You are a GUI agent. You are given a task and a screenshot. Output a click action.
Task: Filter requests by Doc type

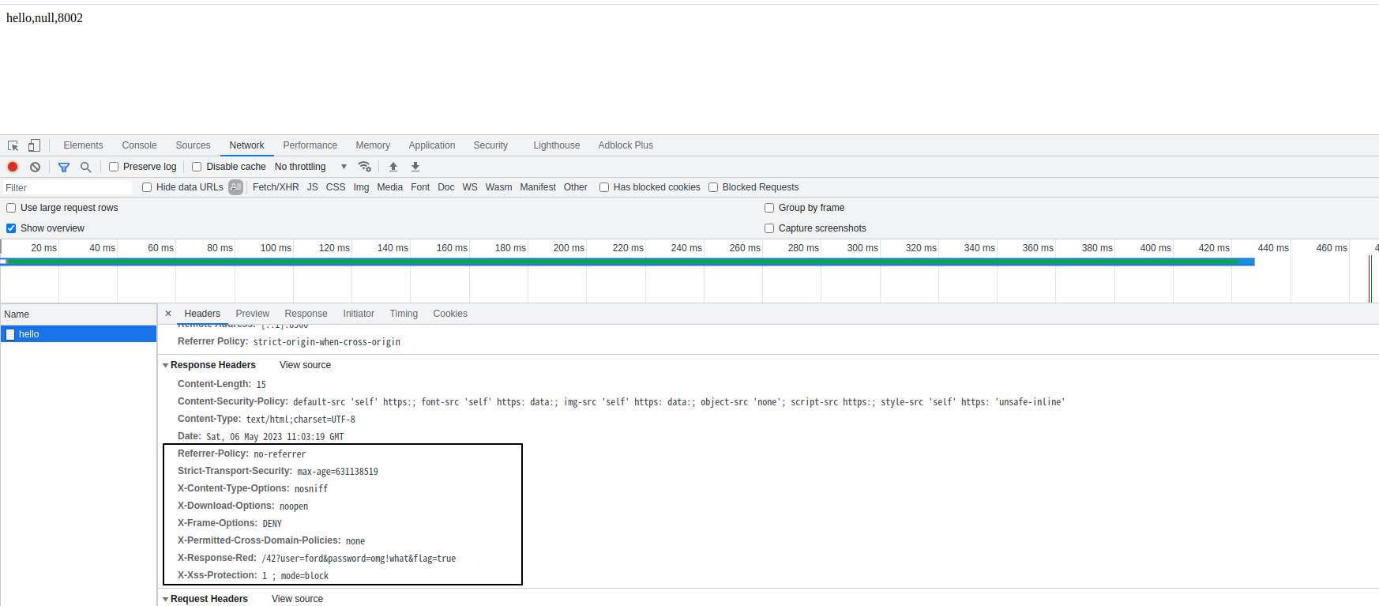click(x=445, y=187)
